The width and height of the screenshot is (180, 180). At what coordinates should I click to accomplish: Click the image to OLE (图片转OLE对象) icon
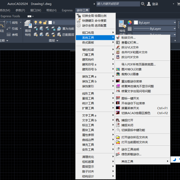click(x=118, y=69)
